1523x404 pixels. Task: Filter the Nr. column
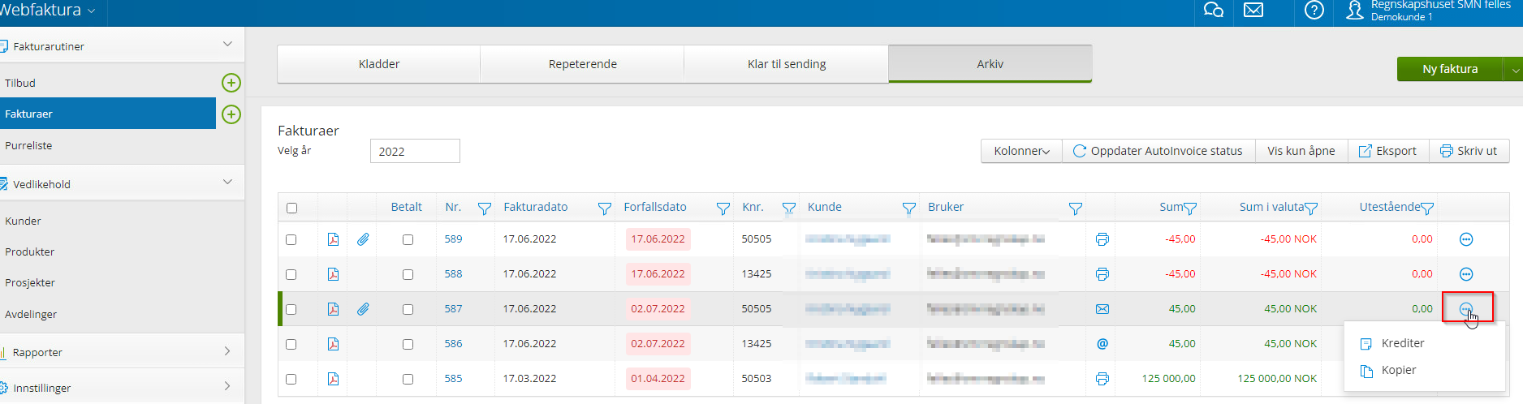(485, 208)
